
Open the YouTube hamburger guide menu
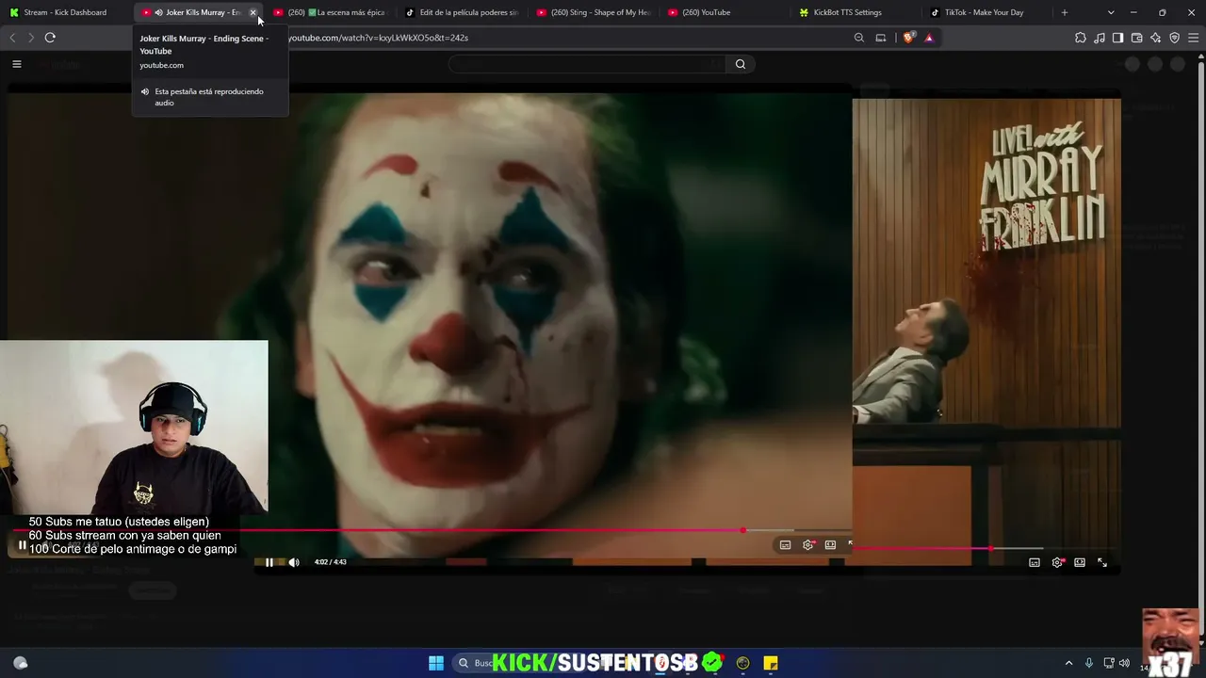click(x=16, y=64)
